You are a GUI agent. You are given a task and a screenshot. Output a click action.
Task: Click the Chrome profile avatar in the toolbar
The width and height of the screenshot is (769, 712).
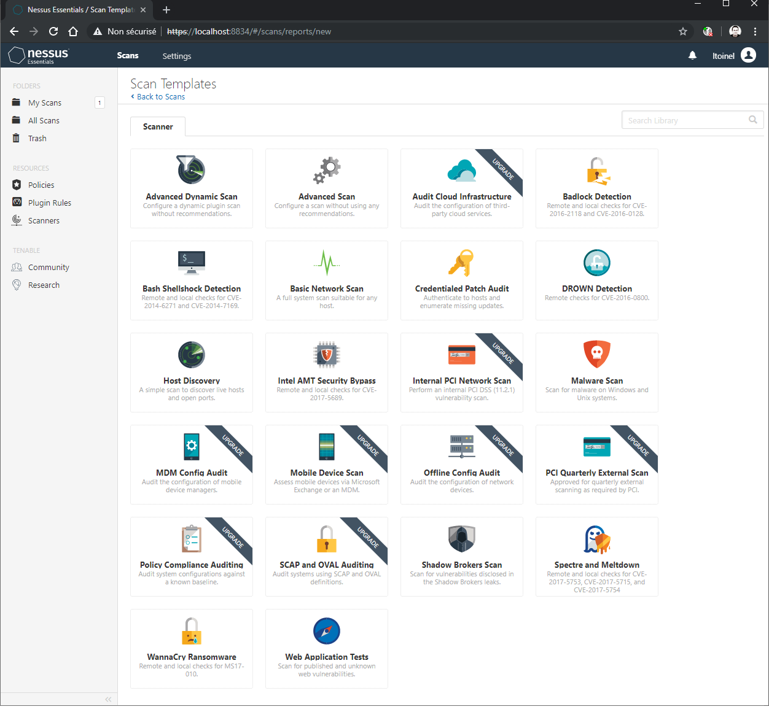click(735, 31)
